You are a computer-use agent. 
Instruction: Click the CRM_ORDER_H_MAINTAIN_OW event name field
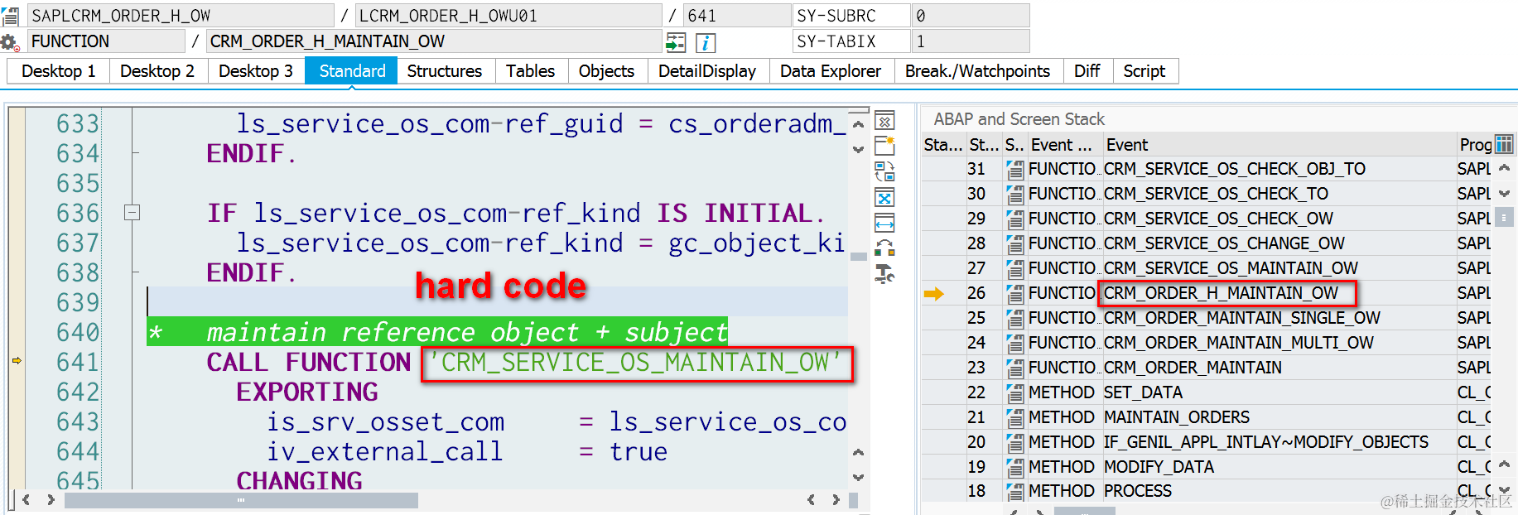434,41
